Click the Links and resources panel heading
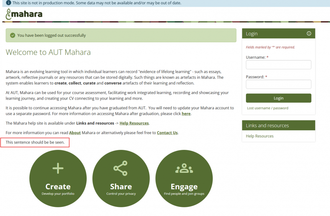Viewport: 330px width, 216px height. click(267, 125)
